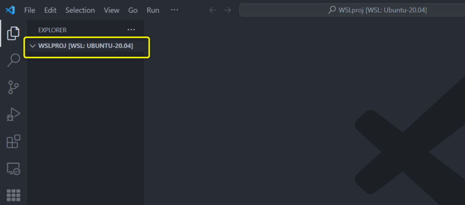Image resolution: width=465 pixels, height=205 pixels.
Task: Open the Run menu
Action: click(x=153, y=10)
